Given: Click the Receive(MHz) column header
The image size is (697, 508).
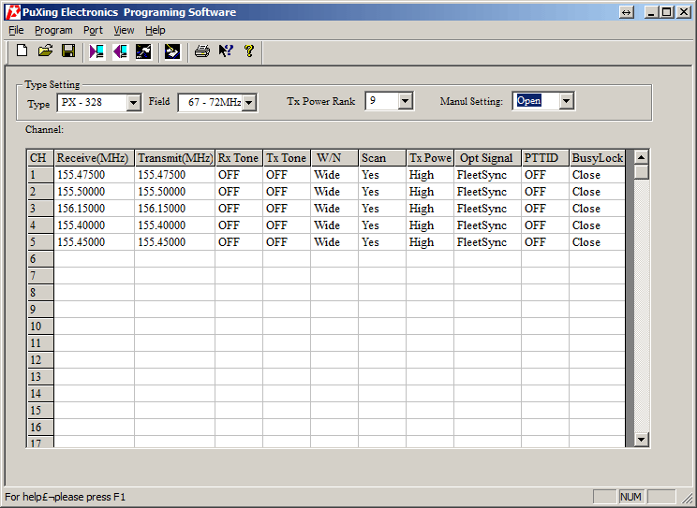Looking at the screenshot, I should pos(94,158).
